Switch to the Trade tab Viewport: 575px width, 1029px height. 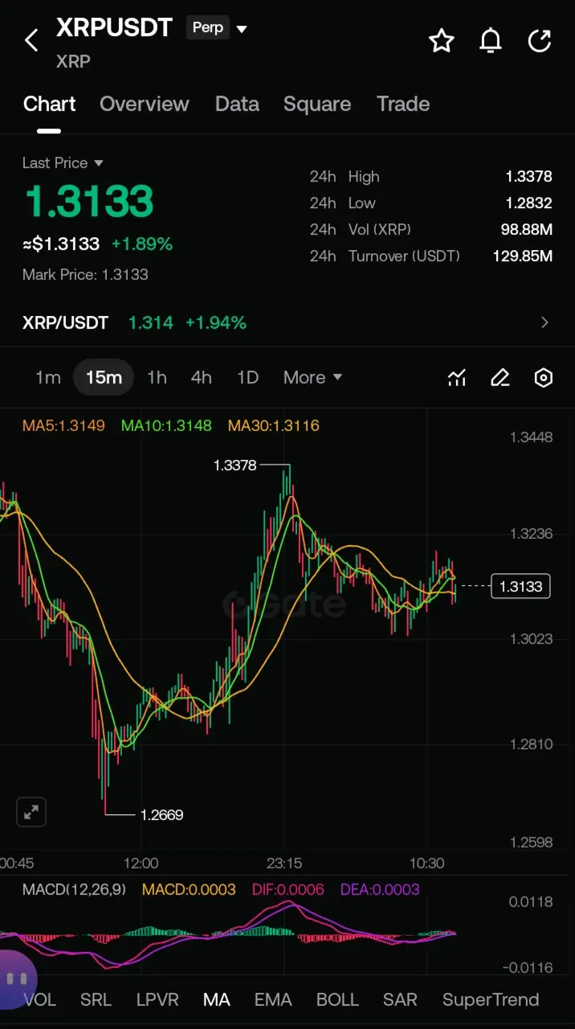click(x=403, y=105)
